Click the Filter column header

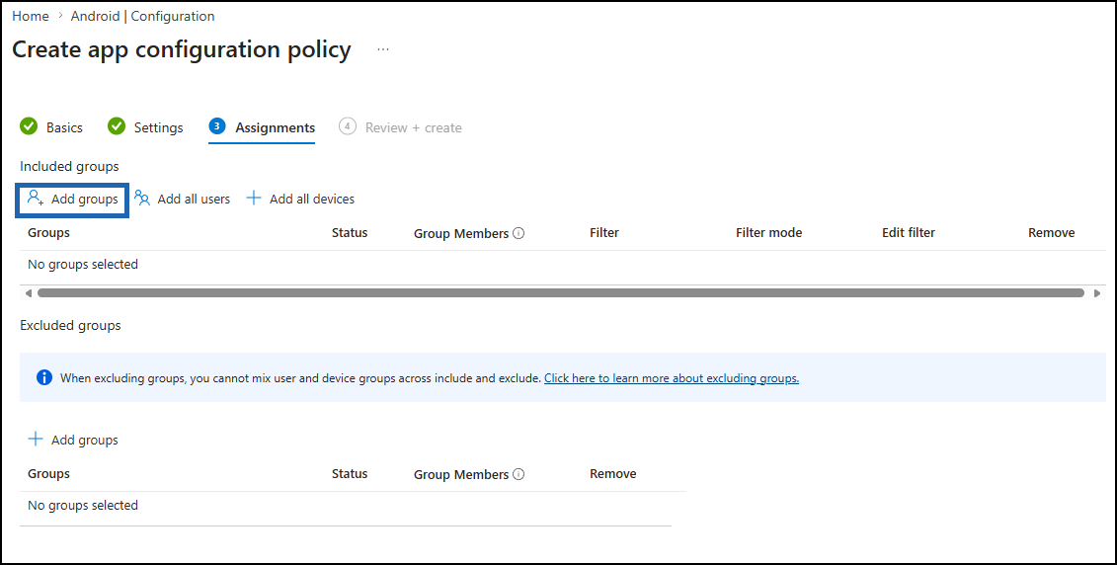point(604,233)
